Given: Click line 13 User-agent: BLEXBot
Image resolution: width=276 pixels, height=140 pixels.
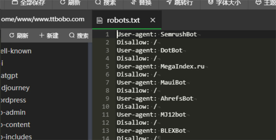Looking at the screenshot, I should coord(151,131).
